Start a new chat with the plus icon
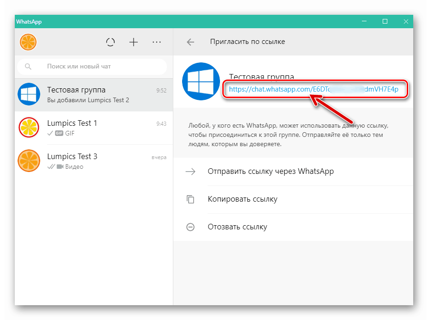428x320 pixels. pos(134,42)
